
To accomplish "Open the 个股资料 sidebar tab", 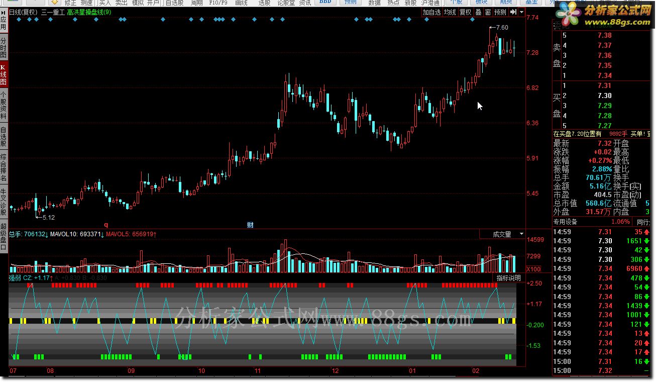I will pyautogui.click(x=4, y=105).
